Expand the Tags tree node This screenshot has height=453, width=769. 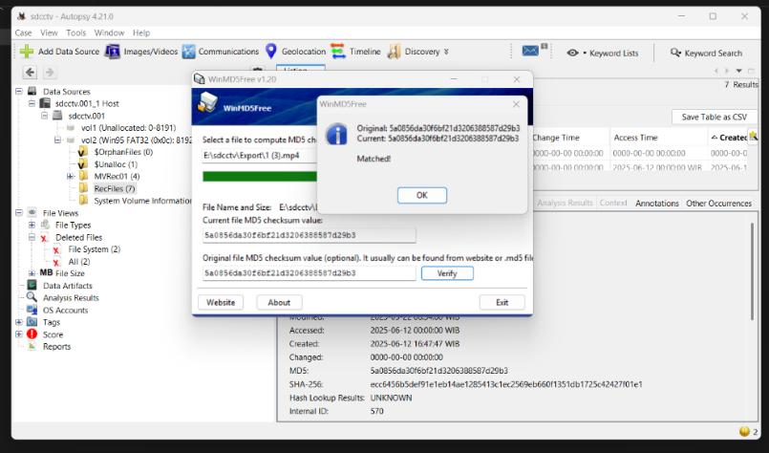[x=20, y=322]
